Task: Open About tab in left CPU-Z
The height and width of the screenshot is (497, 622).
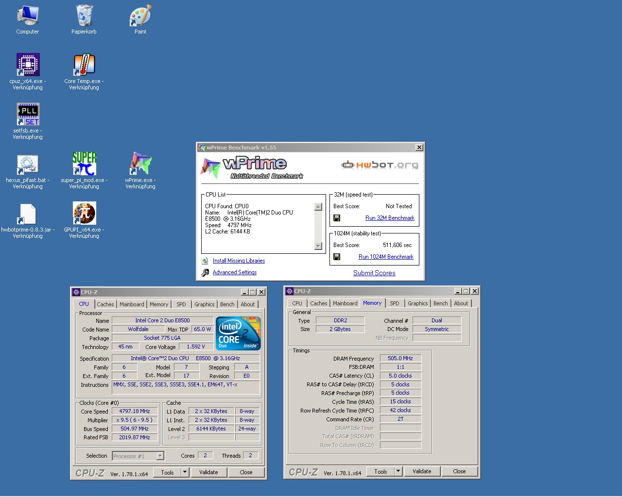Action: [x=248, y=304]
